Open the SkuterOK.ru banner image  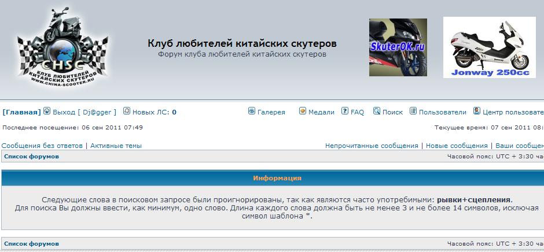tap(398, 47)
